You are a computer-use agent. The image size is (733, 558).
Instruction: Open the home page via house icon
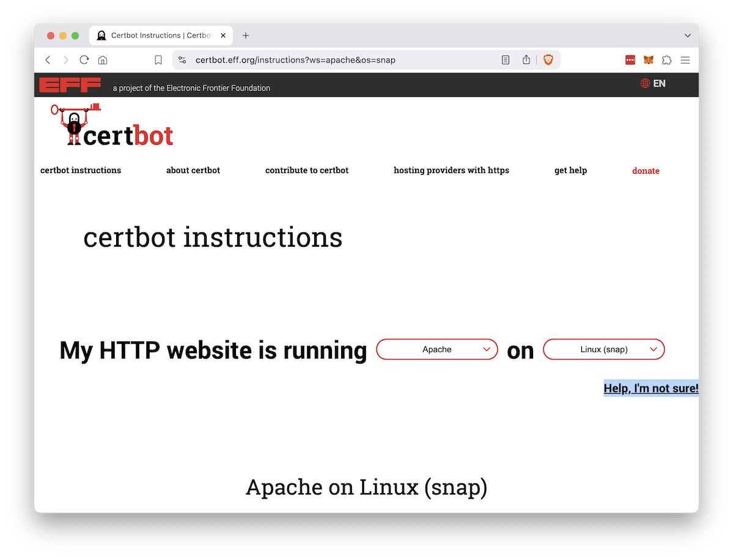[x=103, y=60]
